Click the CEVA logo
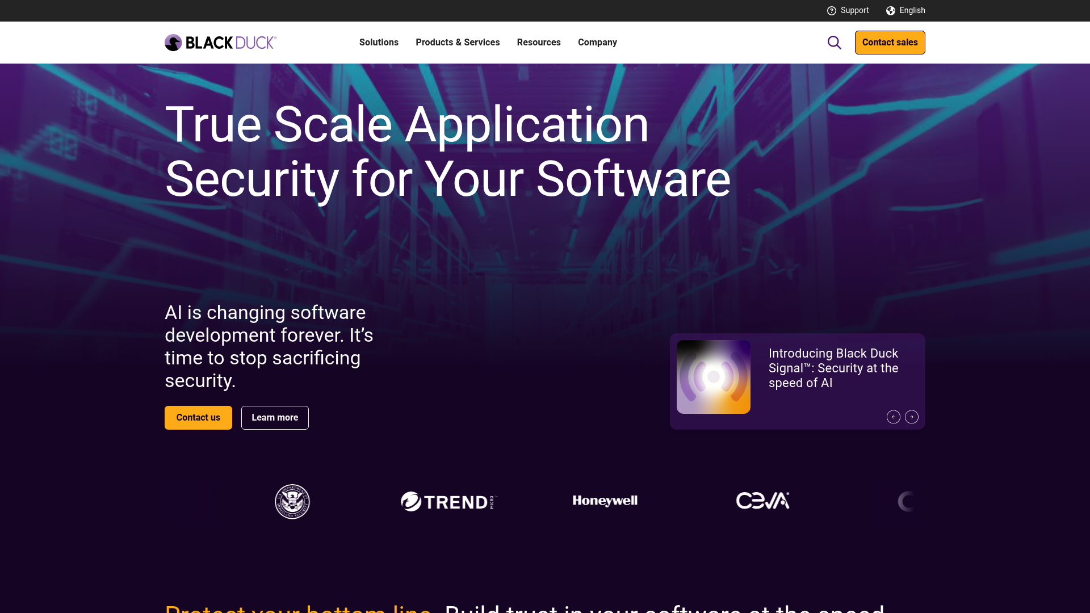1090x613 pixels. [762, 501]
